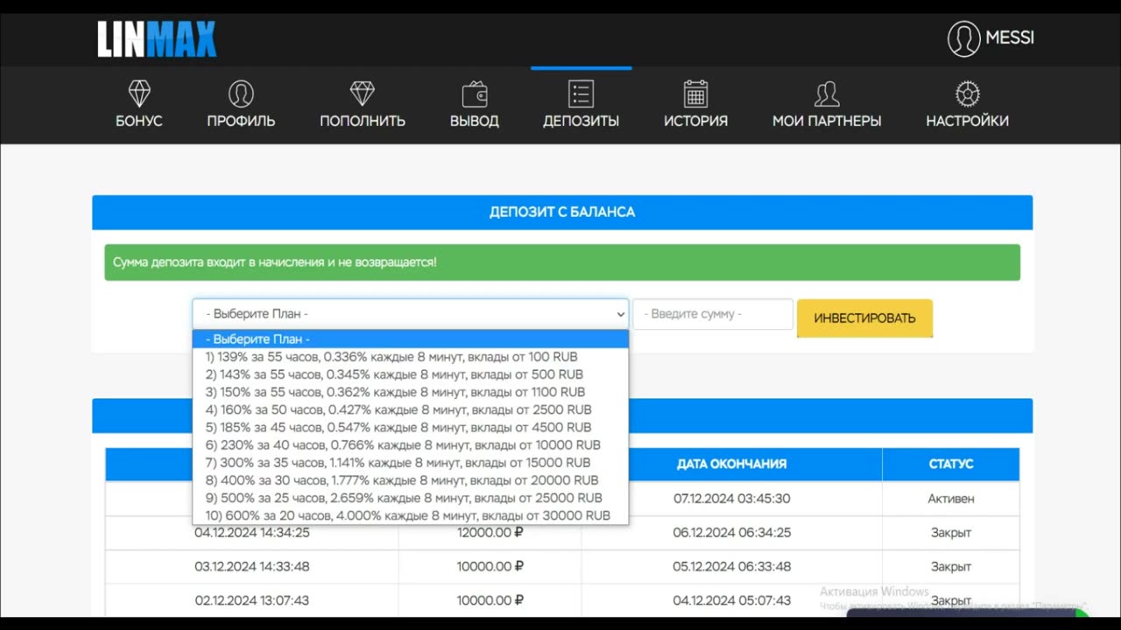The image size is (1121, 630).
Task: Click the green deposit warning message
Action: 562,262
